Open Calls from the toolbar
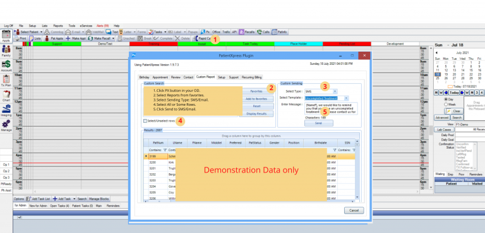Viewport: 485px width, 233px height. [x=263, y=31]
